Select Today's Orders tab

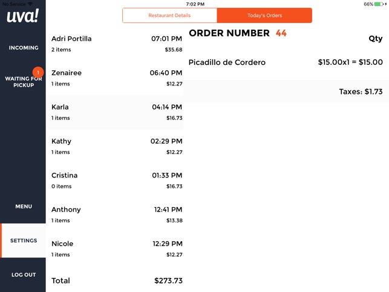[264, 15]
